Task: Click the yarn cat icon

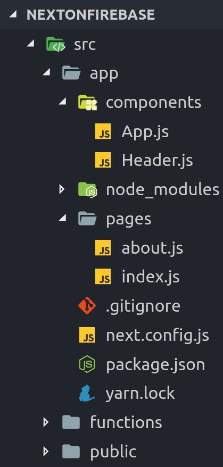Action: pos(86,393)
